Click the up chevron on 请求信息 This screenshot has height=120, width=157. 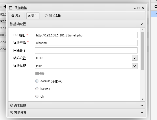coord(142,105)
